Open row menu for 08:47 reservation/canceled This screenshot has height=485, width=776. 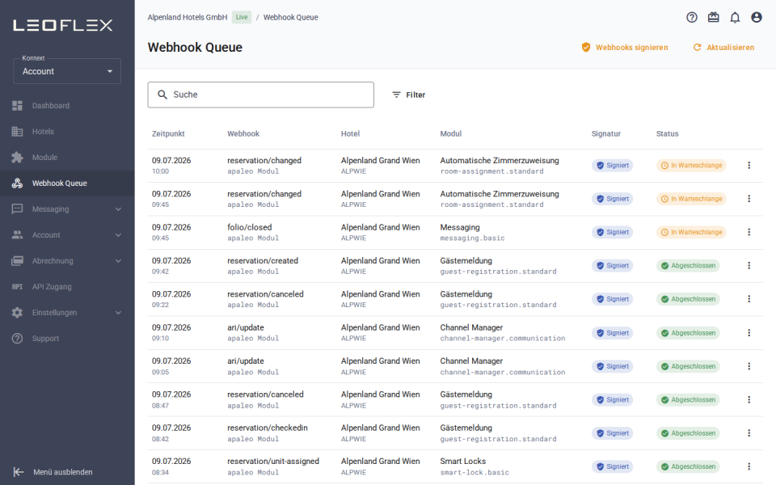point(749,399)
